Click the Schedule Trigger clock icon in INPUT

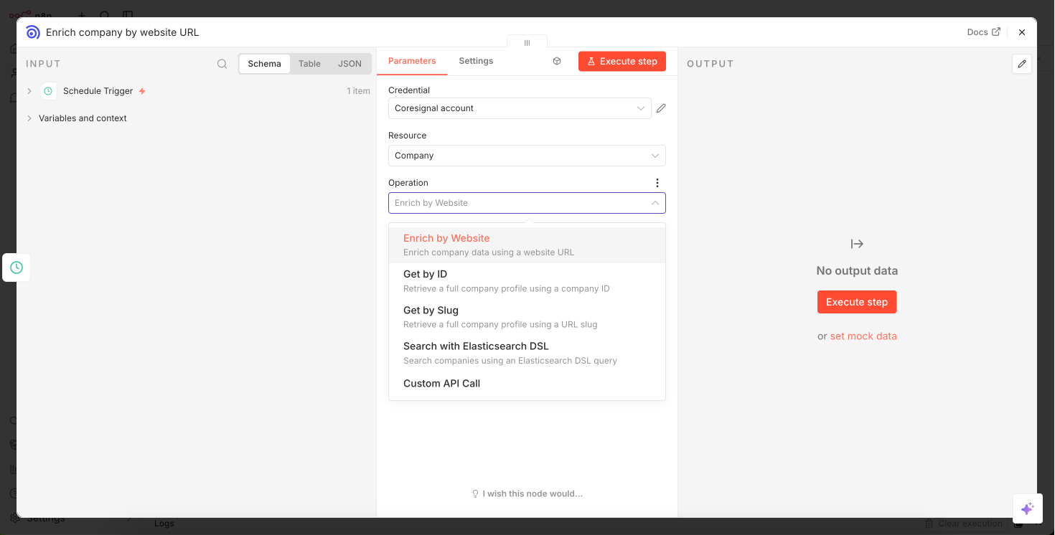click(47, 90)
